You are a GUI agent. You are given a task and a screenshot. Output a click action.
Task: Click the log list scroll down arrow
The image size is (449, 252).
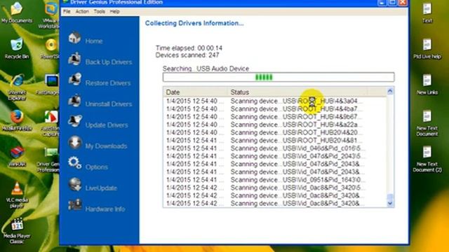coord(390,203)
